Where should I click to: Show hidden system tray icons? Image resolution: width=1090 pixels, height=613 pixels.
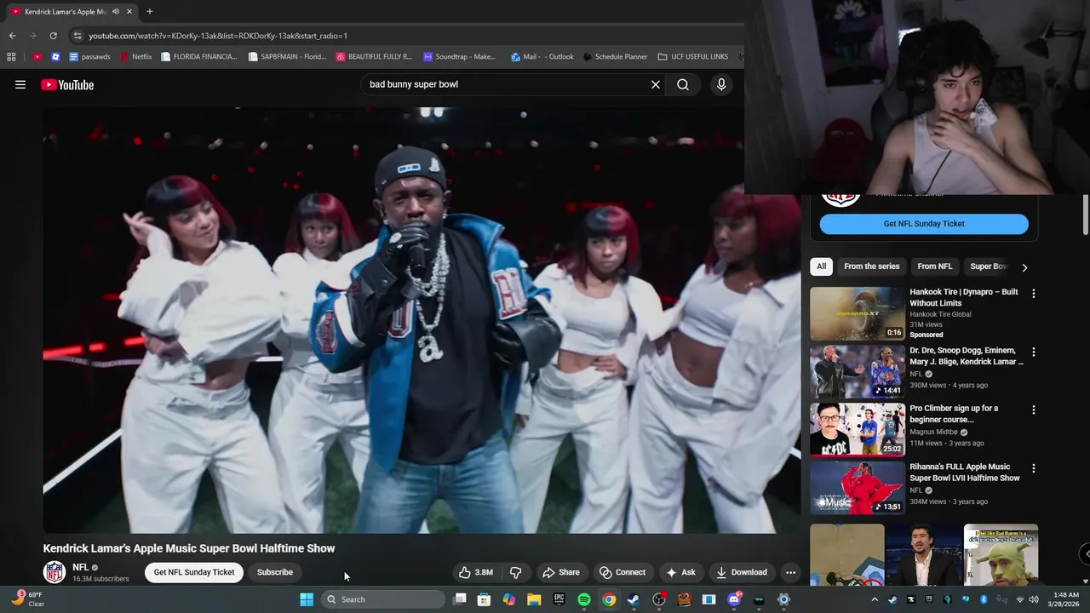pos(875,599)
